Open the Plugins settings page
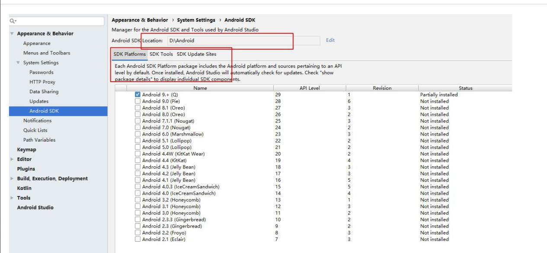The width and height of the screenshot is (547, 253). pos(26,169)
